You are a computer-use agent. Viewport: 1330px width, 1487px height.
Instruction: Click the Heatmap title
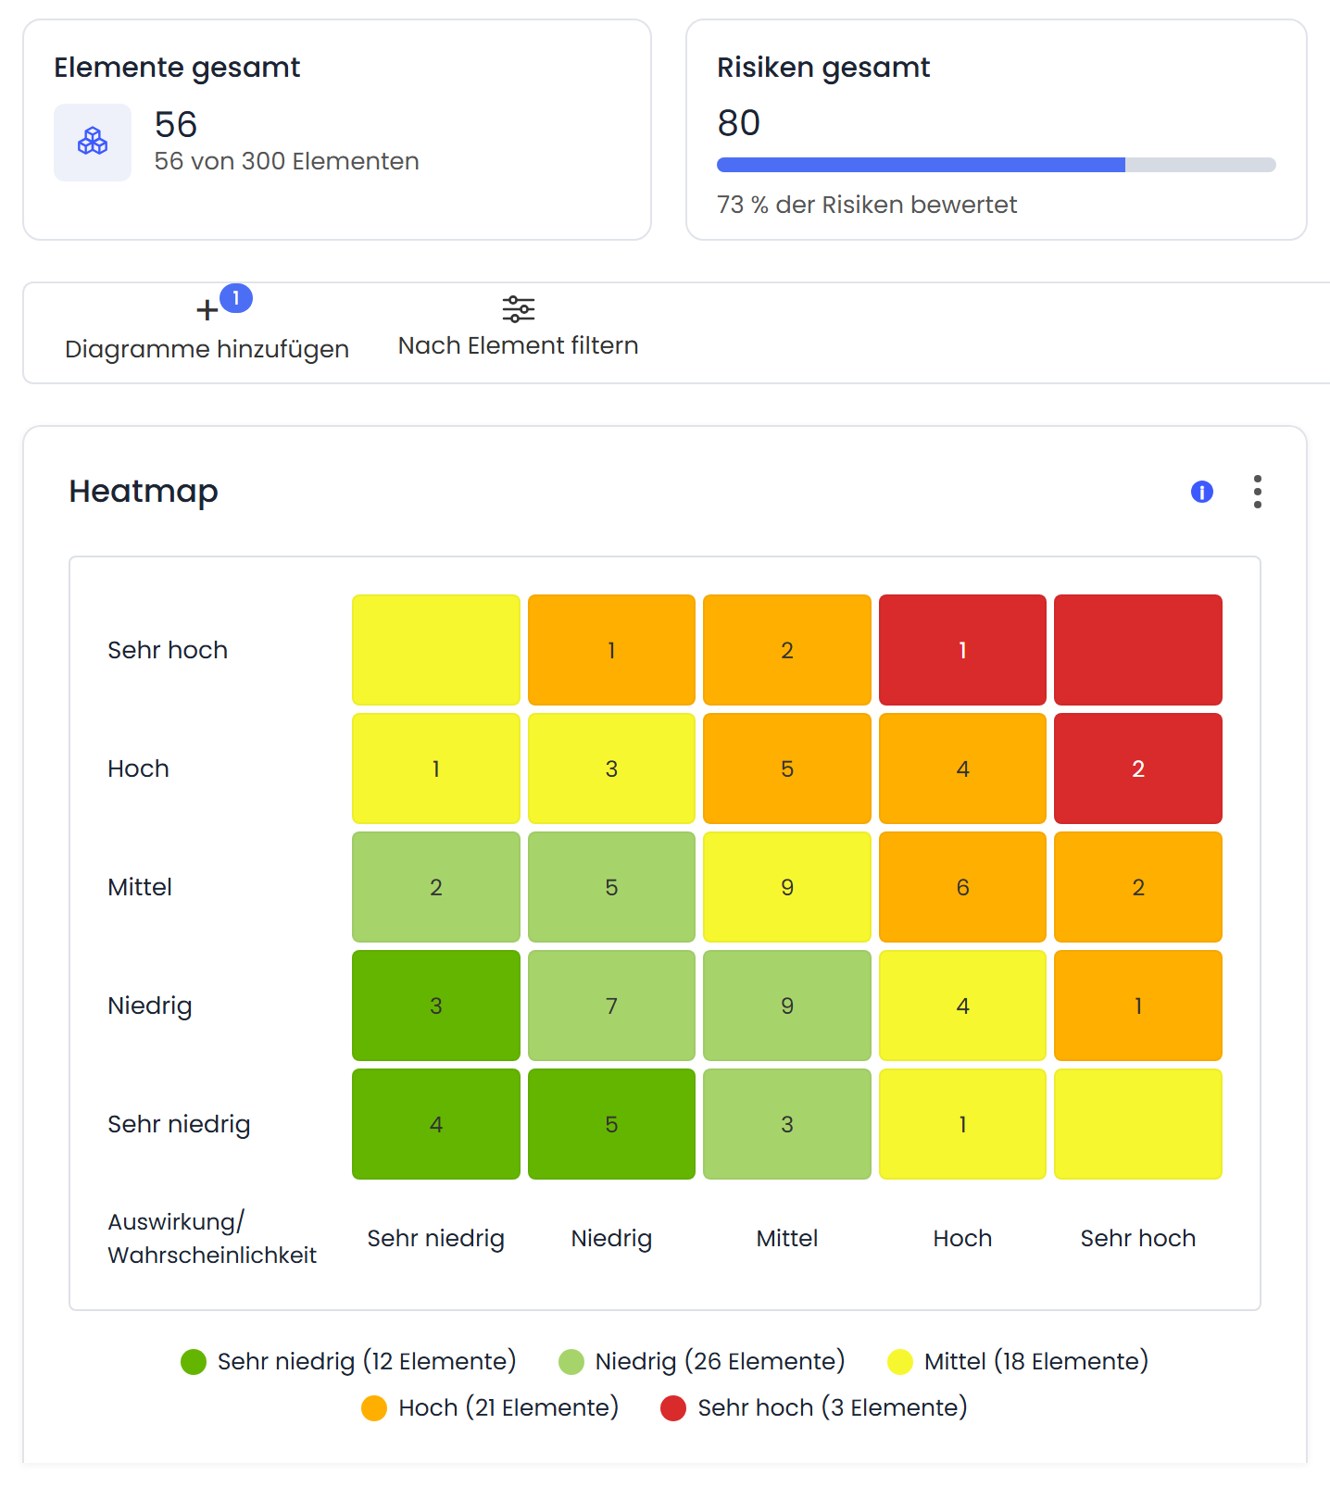144,492
